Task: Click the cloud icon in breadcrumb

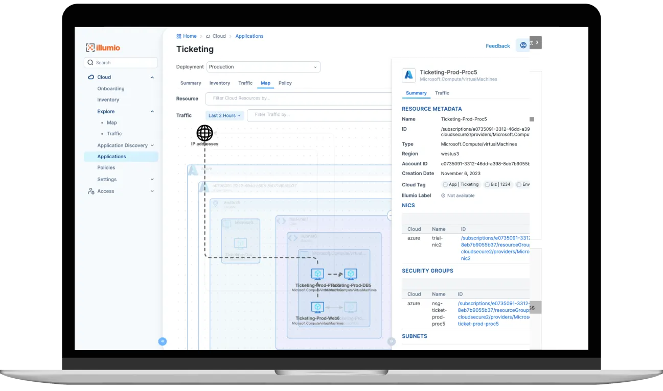Action: (x=208, y=36)
